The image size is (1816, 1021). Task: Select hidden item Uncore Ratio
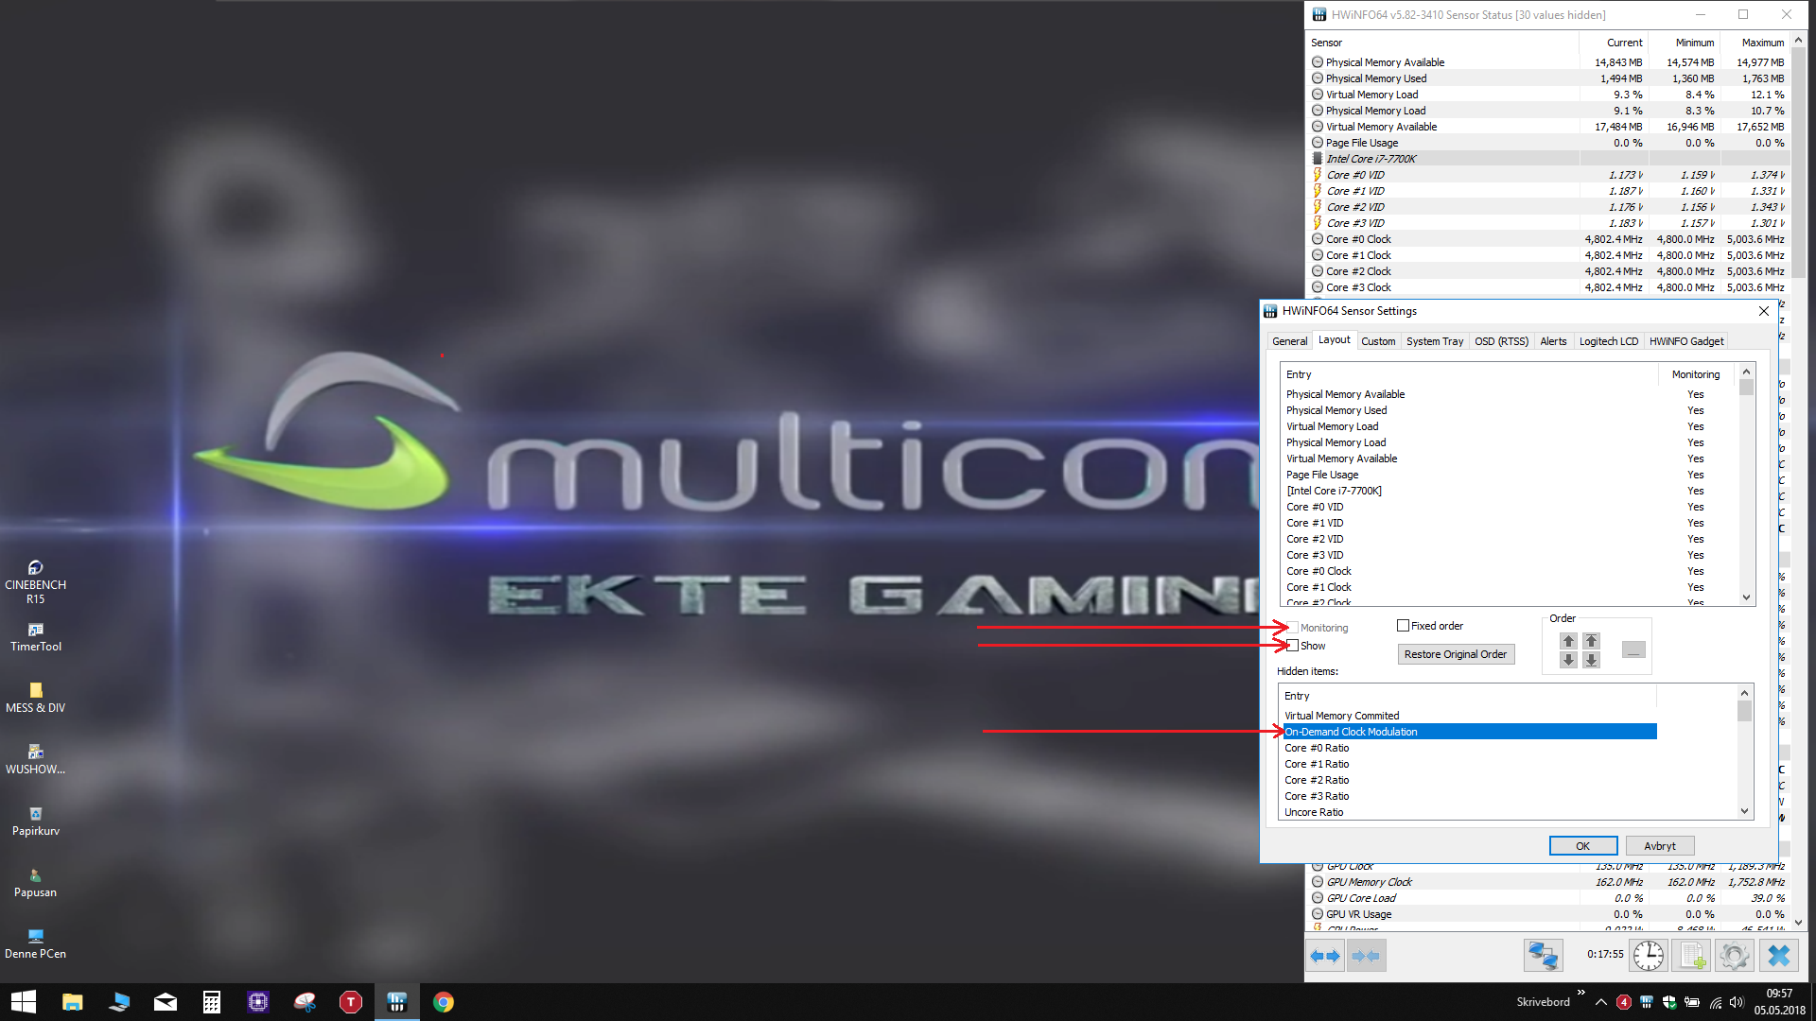[1468, 812]
